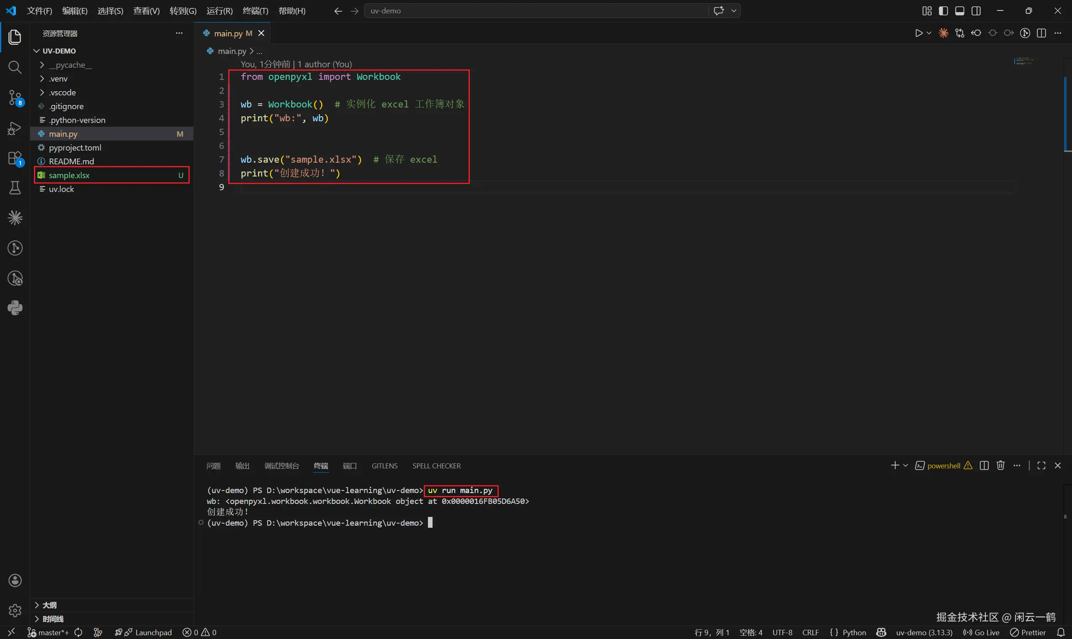The width and height of the screenshot is (1072, 639).
Task: Open Source Control view with badge
Action: 15,98
